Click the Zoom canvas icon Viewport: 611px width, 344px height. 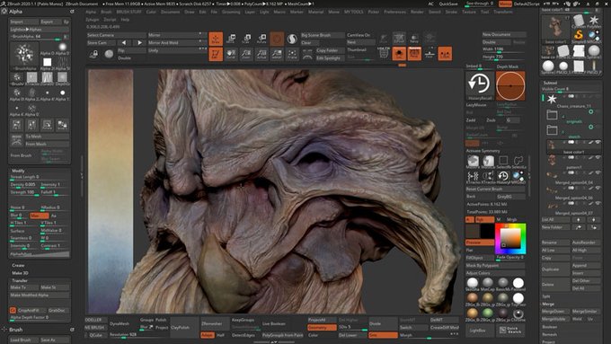[x=246, y=54]
